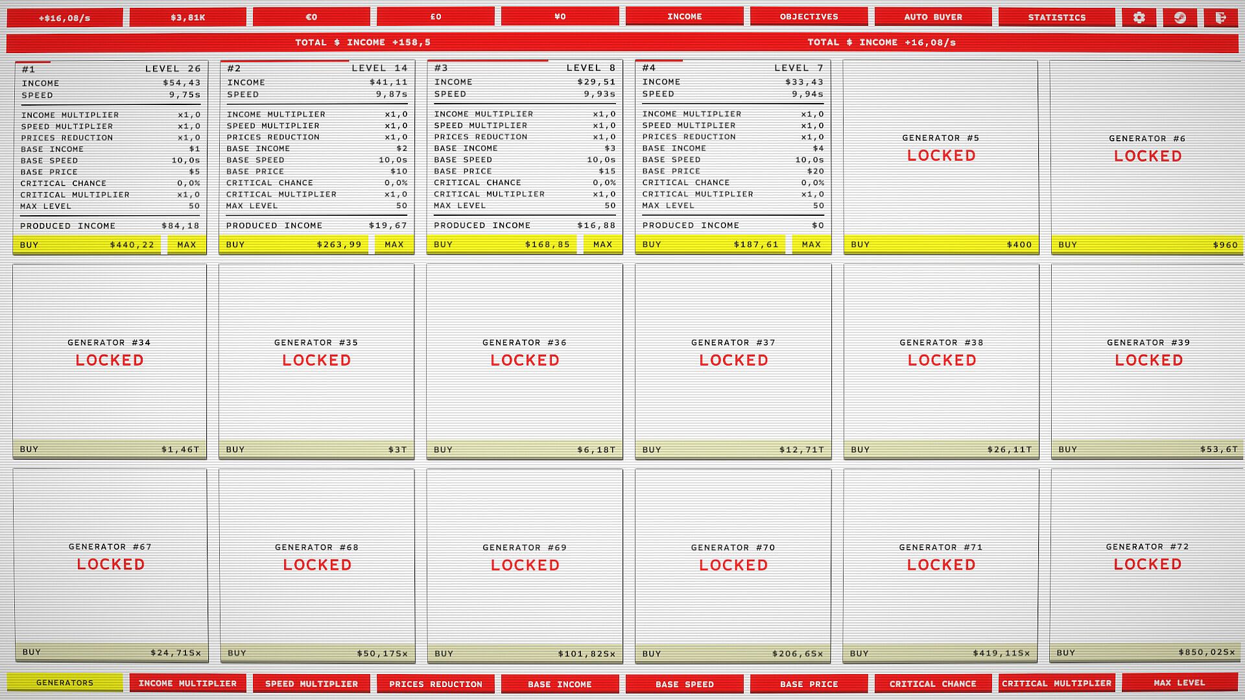Unlock generator #5 for $400

pyautogui.click(x=940, y=245)
